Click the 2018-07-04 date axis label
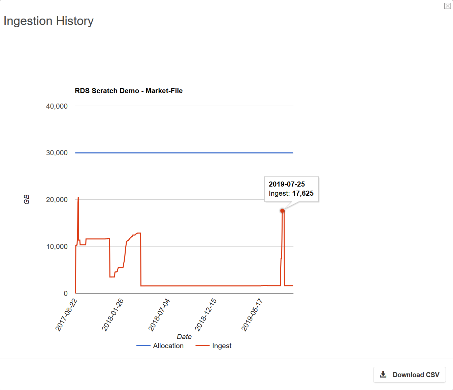 pyautogui.click(x=159, y=315)
